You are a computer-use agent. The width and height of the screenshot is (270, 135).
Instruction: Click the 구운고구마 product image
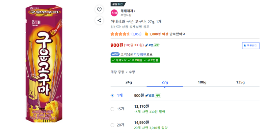click(x=44, y=64)
